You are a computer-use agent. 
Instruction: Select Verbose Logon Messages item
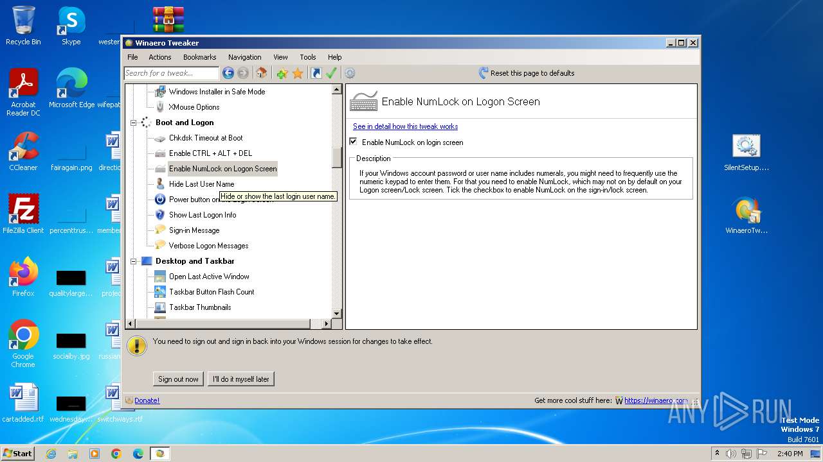tap(208, 246)
